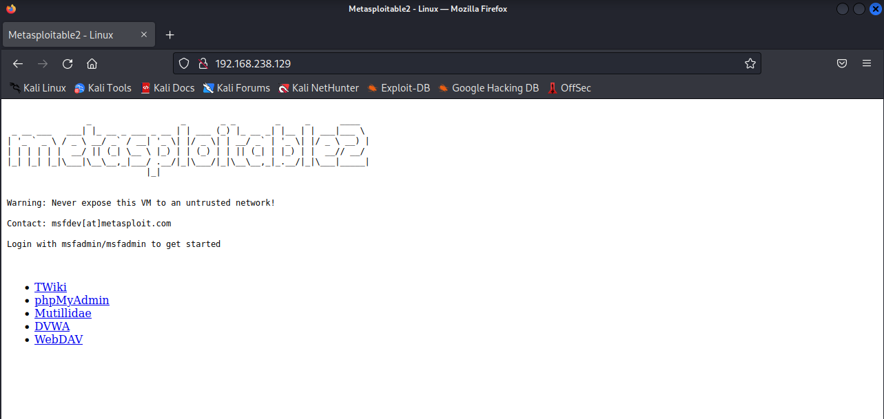Minimize the Firefox window
The width and height of the screenshot is (884, 419).
click(843, 9)
